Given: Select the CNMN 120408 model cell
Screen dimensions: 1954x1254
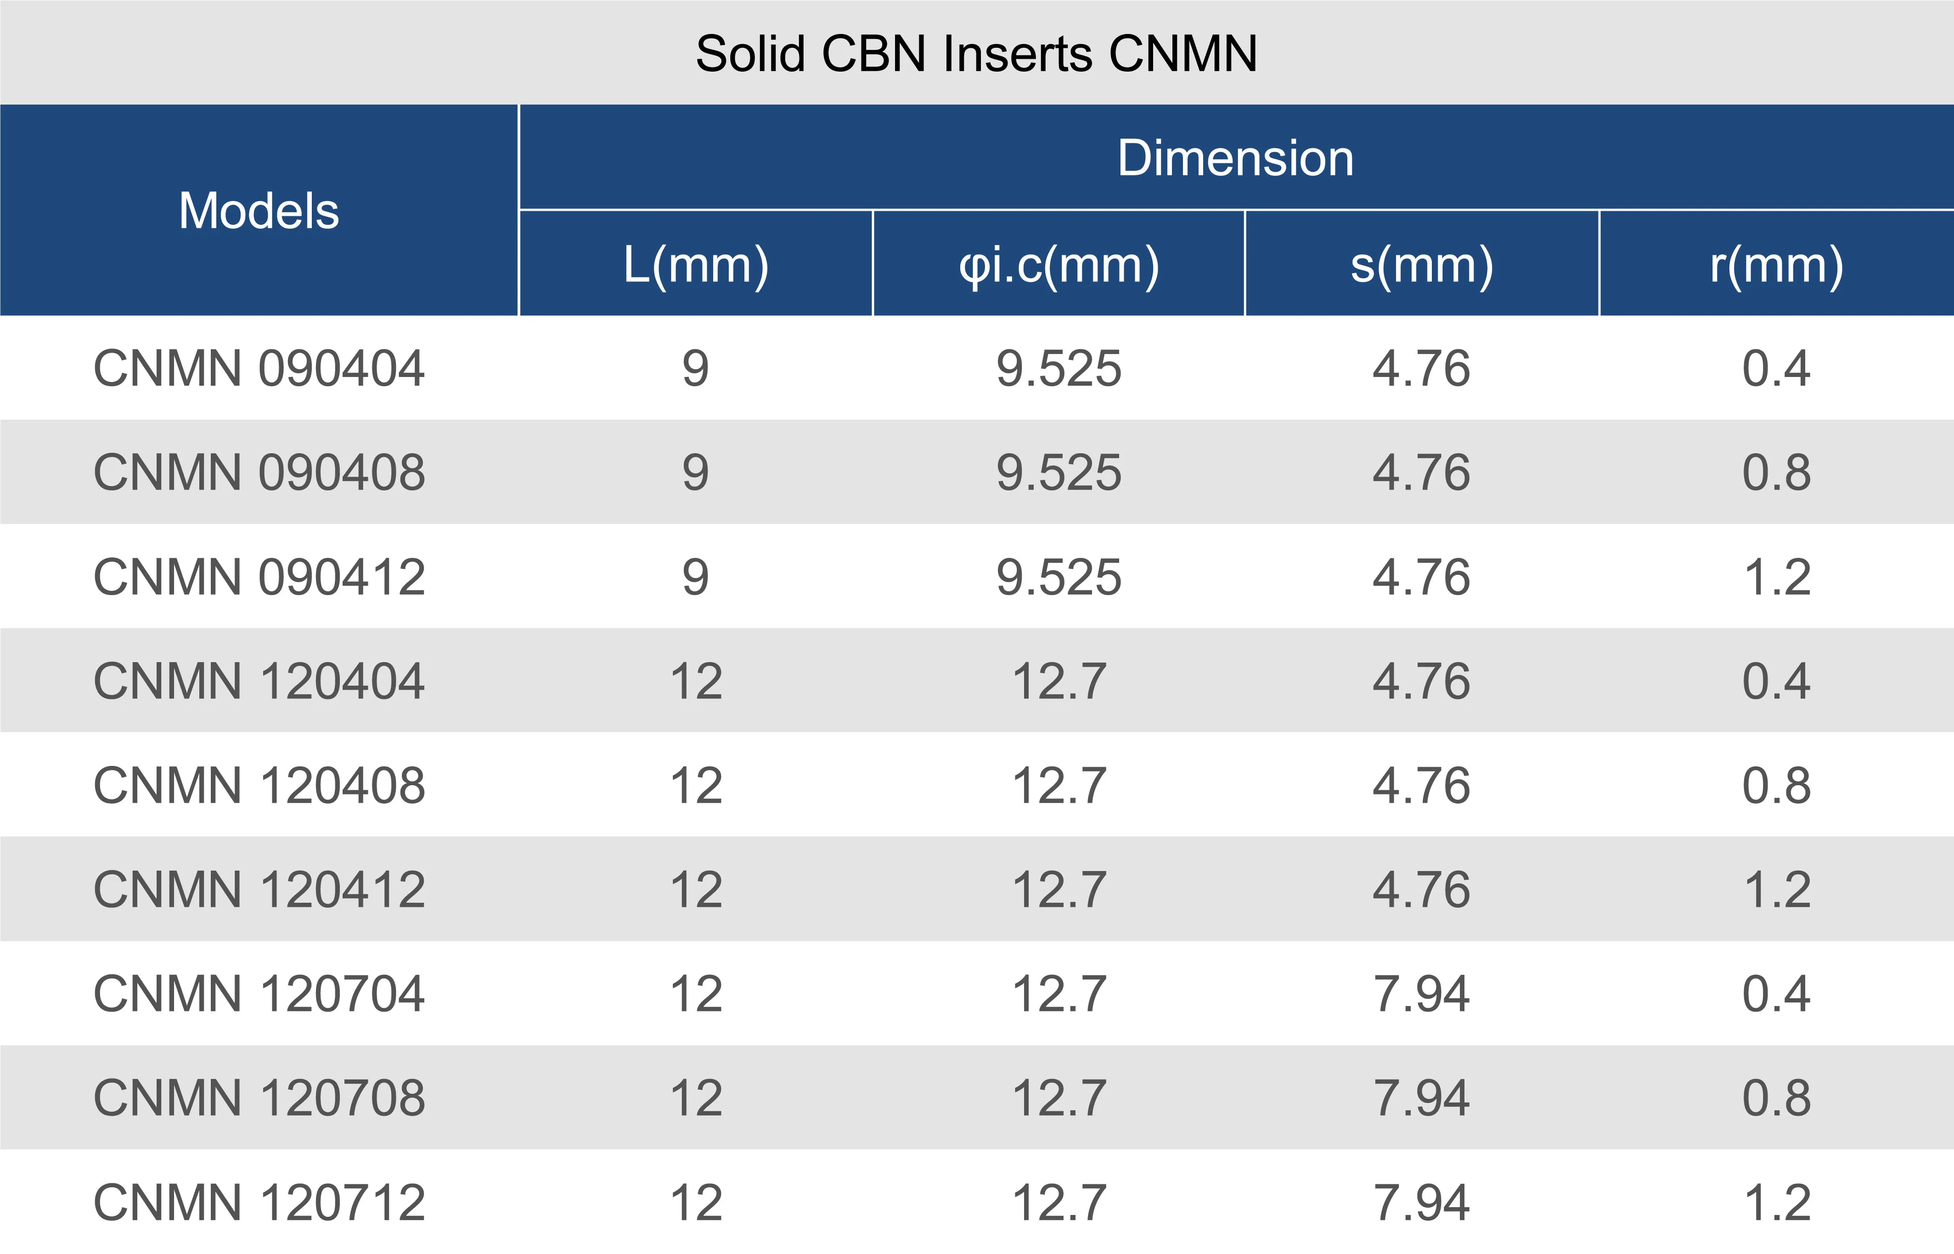Looking at the screenshot, I should pyautogui.click(x=259, y=785).
